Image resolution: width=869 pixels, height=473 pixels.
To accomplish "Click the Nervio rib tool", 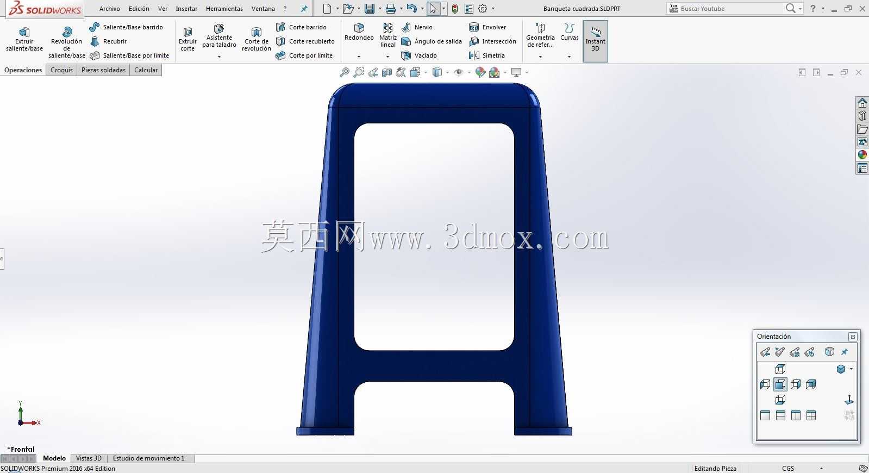I will [417, 27].
